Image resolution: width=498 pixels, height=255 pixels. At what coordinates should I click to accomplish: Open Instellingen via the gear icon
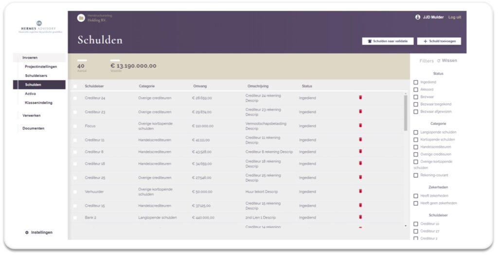pyautogui.click(x=27, y=233)
